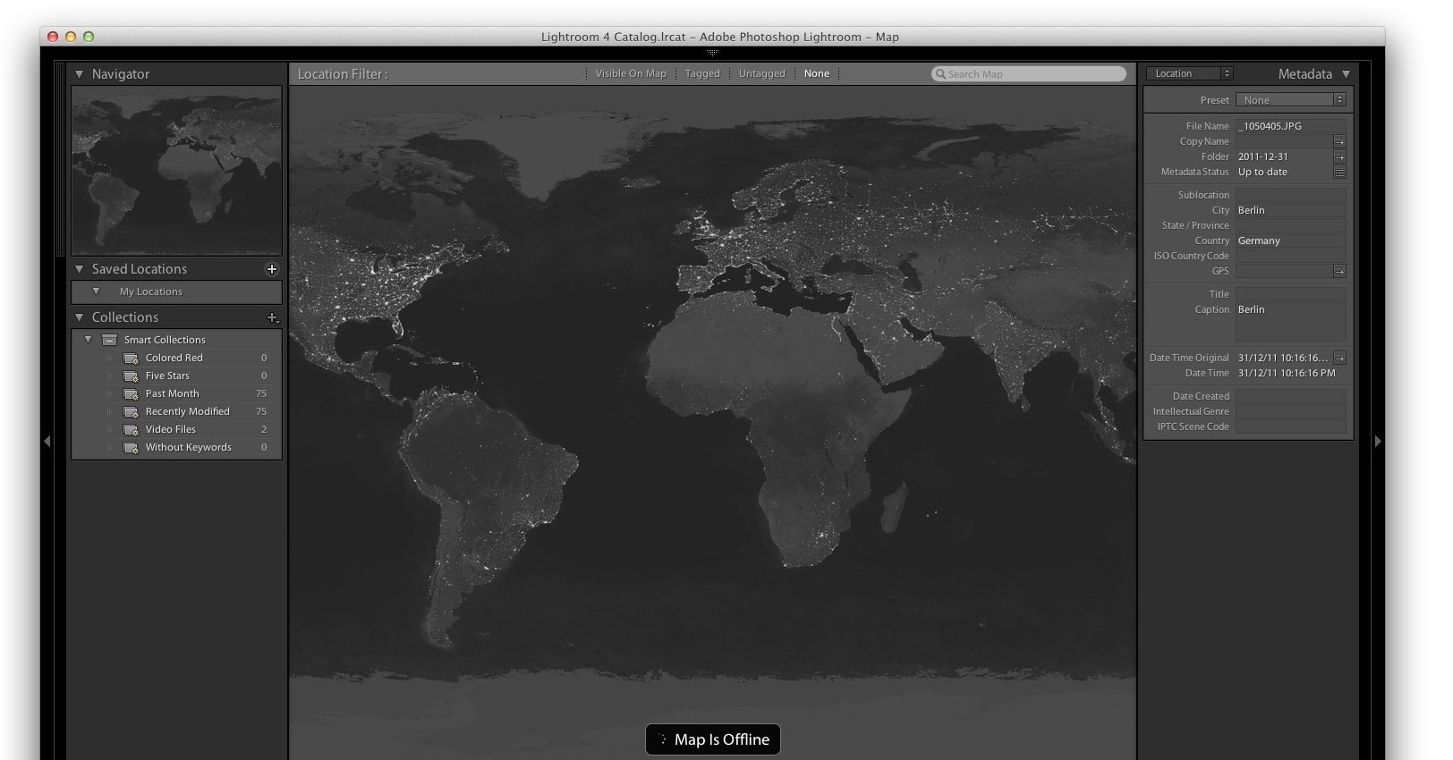Click the Collections plus icon to add collection
The height and width of the screenshot is (760, 1453).
tap(273, 317)
